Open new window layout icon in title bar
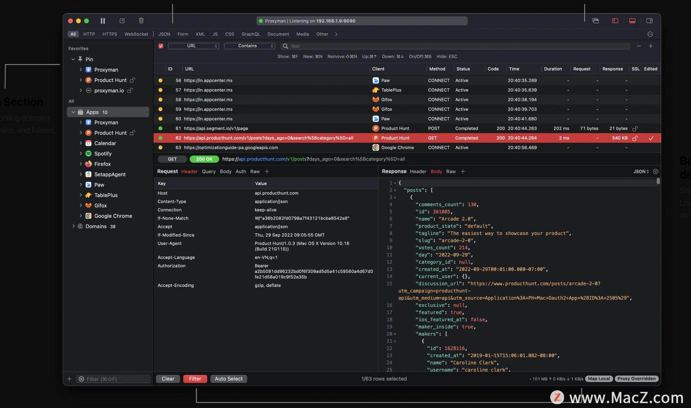This screenshot has height=408, width=691. click(595, 21)
